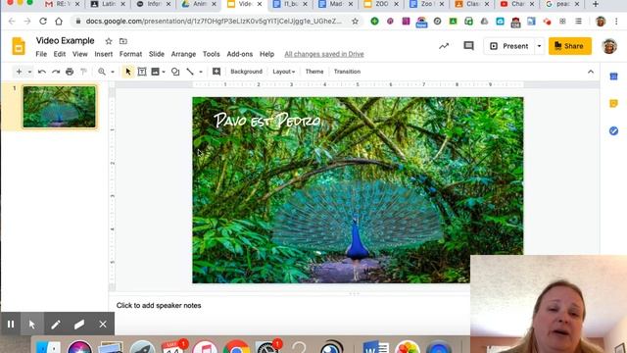Open the move-to-folder icon beside the title
Screen dimensions: 627x353
[123, 41]
